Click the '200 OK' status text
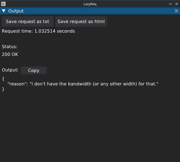Viewport: 180px width, 162px height. click(10, 54)
